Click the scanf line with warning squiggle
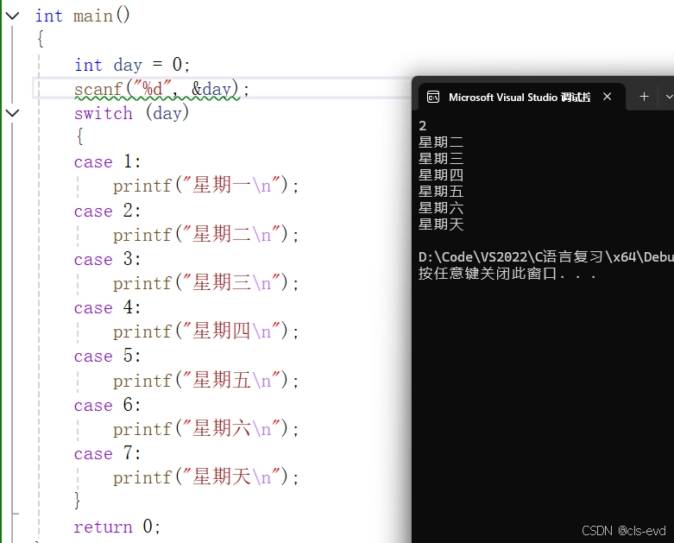Image resolution: width=674 pixels, height=543 pixels. 161,90
